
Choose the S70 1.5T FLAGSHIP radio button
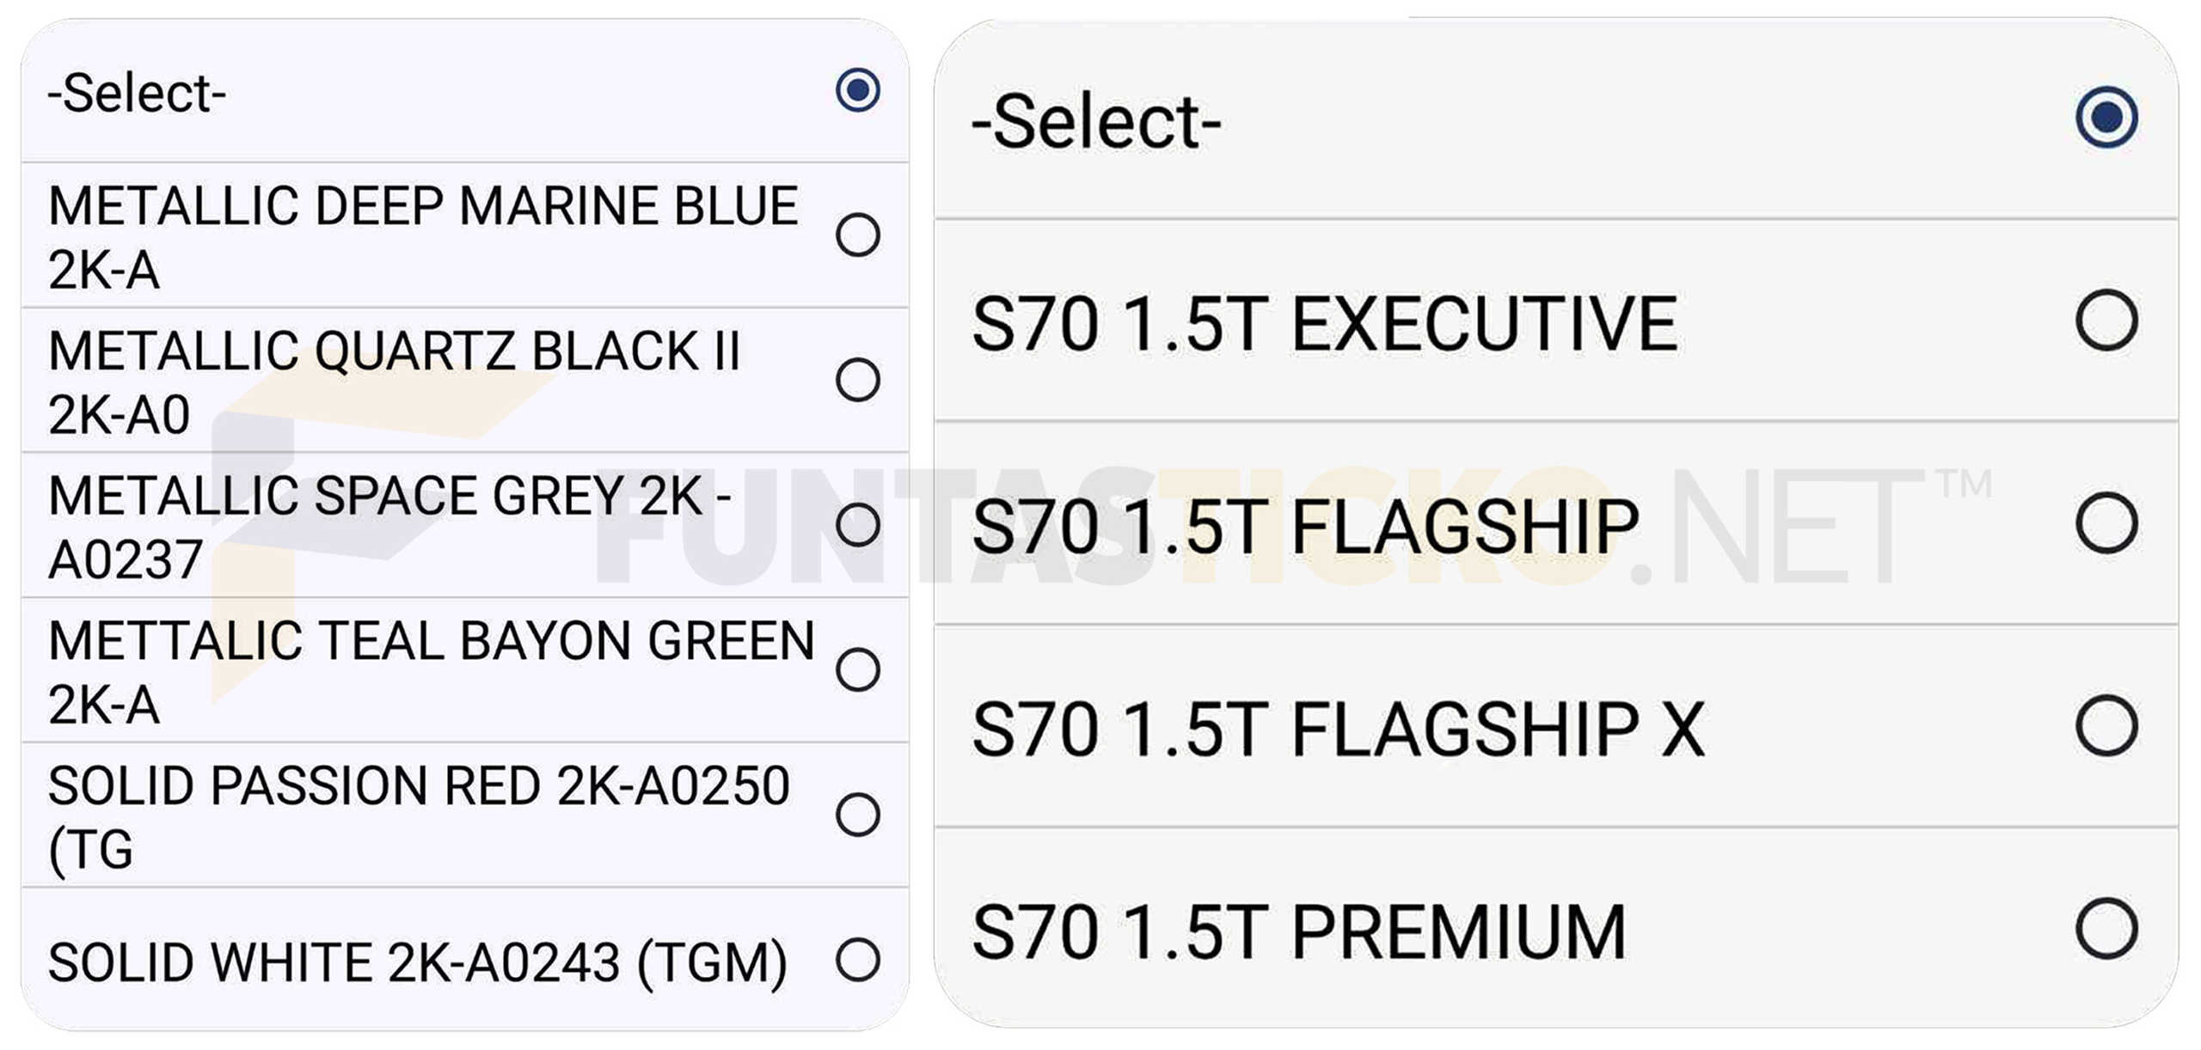coord(2106,522)
